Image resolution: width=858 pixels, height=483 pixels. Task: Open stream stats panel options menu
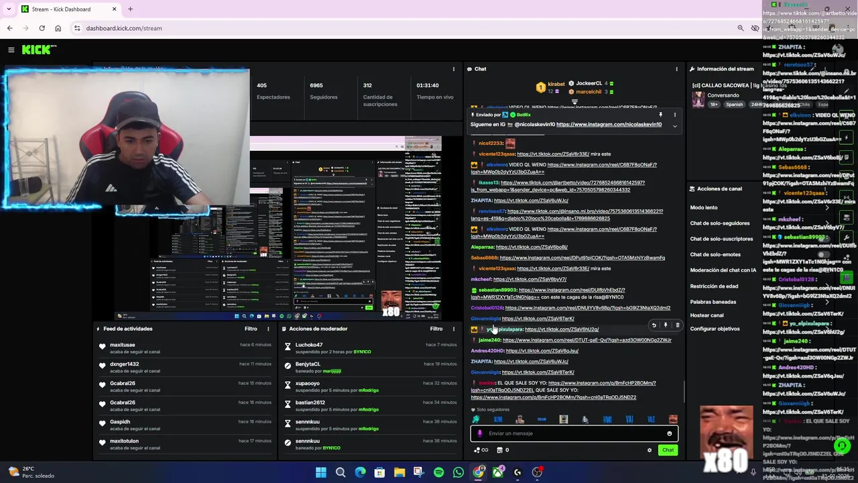[x=454, y=69]
